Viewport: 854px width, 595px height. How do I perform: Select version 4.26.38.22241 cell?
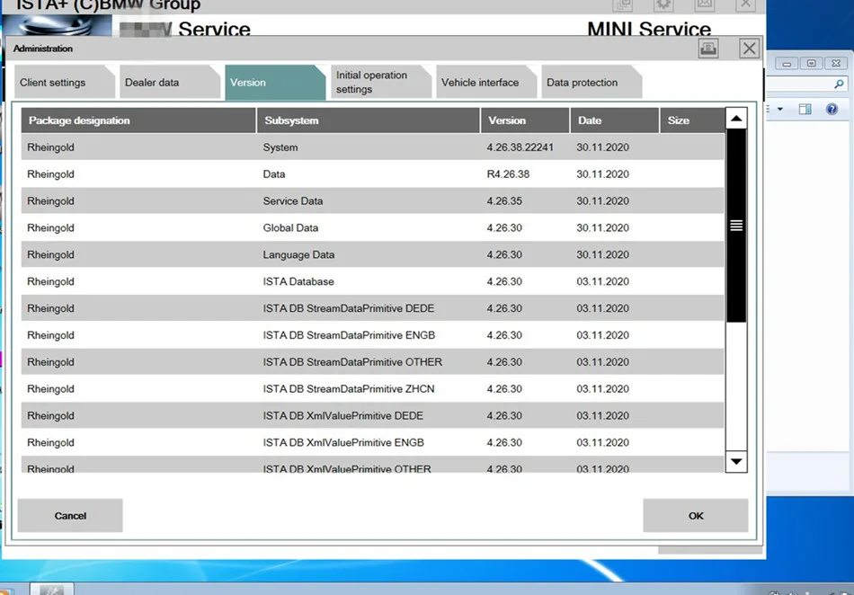click(520, 147)
